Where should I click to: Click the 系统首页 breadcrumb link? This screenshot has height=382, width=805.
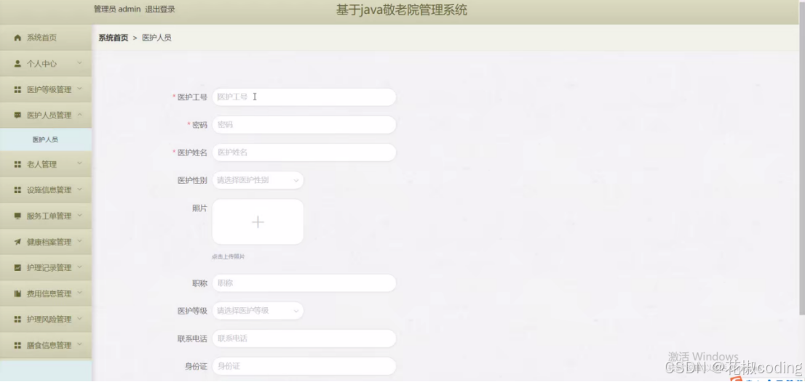(x=114, y=38)
